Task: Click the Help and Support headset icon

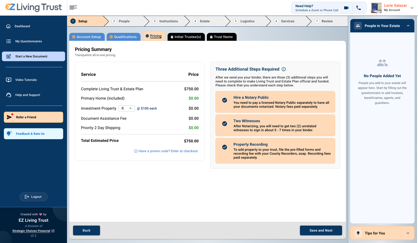Action: pos(9,95)
